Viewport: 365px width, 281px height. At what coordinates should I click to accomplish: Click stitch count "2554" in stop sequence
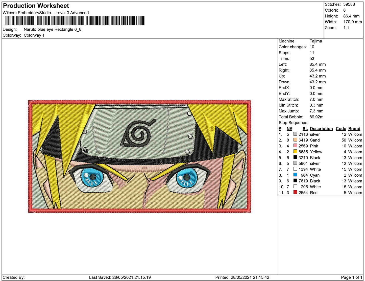click(x=303, y=193)
